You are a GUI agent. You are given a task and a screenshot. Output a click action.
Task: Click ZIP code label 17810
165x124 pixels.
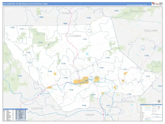[x=84, y=106]
